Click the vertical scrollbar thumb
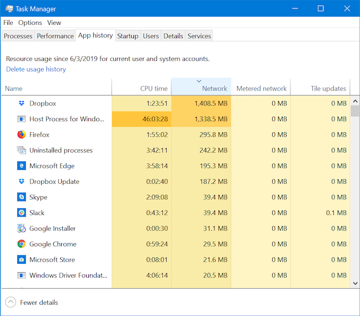Image resolution: width=360 pixels, height=316 pixels. click(x=355, y=111)
